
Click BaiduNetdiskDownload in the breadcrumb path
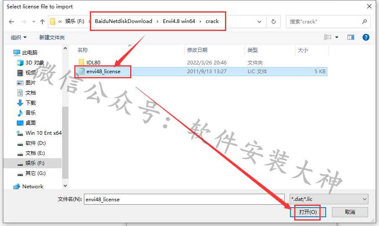[123, 21]
